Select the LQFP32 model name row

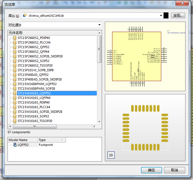(x=23, y=145)
